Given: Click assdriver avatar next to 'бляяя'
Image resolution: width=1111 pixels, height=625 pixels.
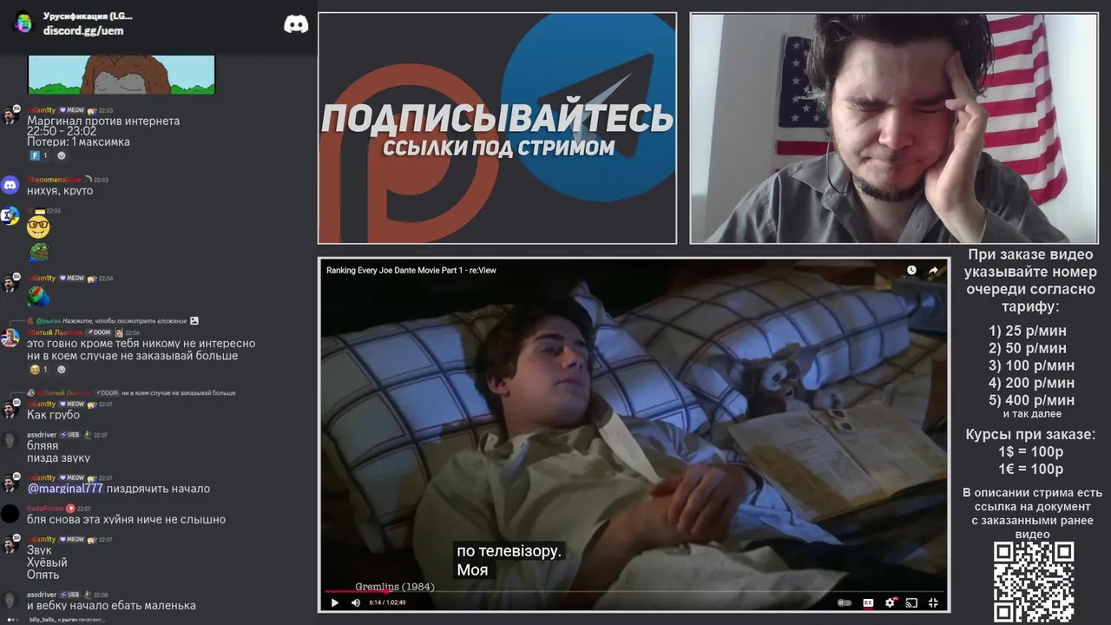Looking at the screenshot, I should (10, 440).
